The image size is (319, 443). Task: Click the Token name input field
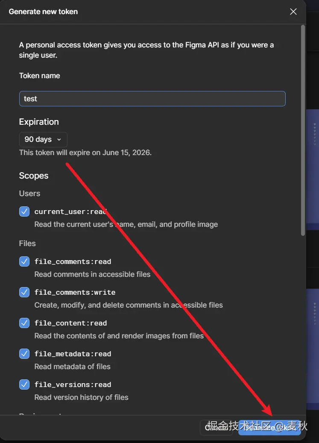(152, 99)
